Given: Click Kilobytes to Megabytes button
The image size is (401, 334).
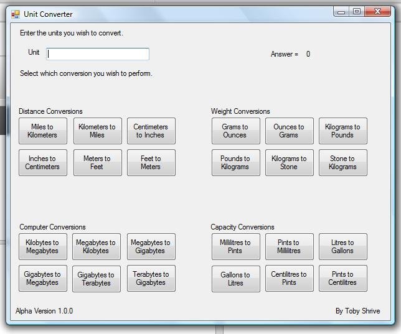Looking at the screenshot, I should coord(43,246).
